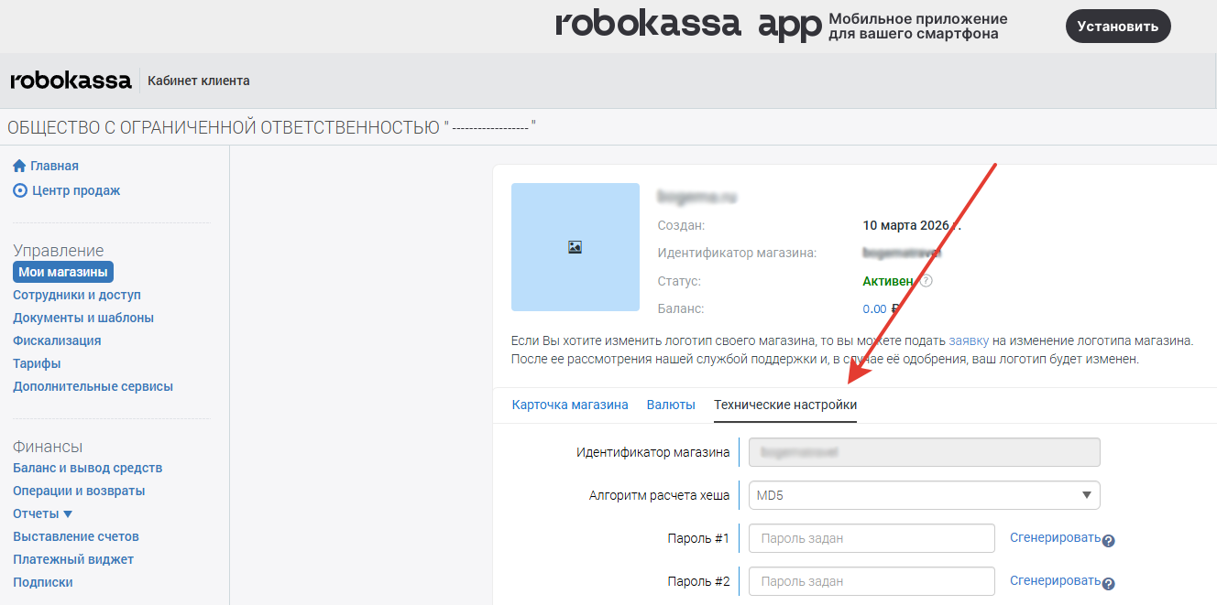The height and width of the screenshot is (605, 1217).
Task: Switch to the Валюты tab
Action: coord(671,405)
